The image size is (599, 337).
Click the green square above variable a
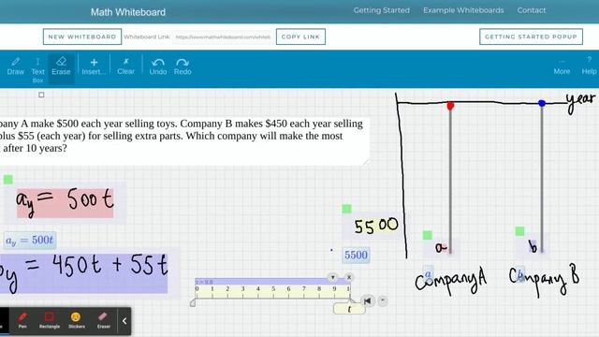427,235
